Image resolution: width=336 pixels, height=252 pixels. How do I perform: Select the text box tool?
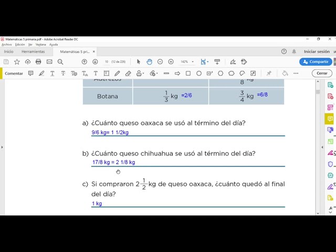coord(106,73)
